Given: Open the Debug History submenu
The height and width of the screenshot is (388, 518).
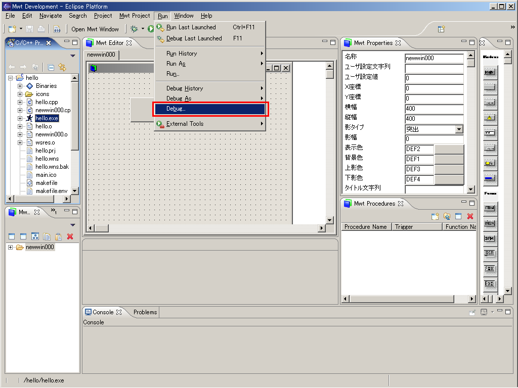Looking at the screenshot, I should coord(210,88).
